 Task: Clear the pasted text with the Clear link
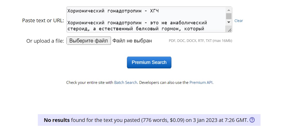[x=239, y=21]
